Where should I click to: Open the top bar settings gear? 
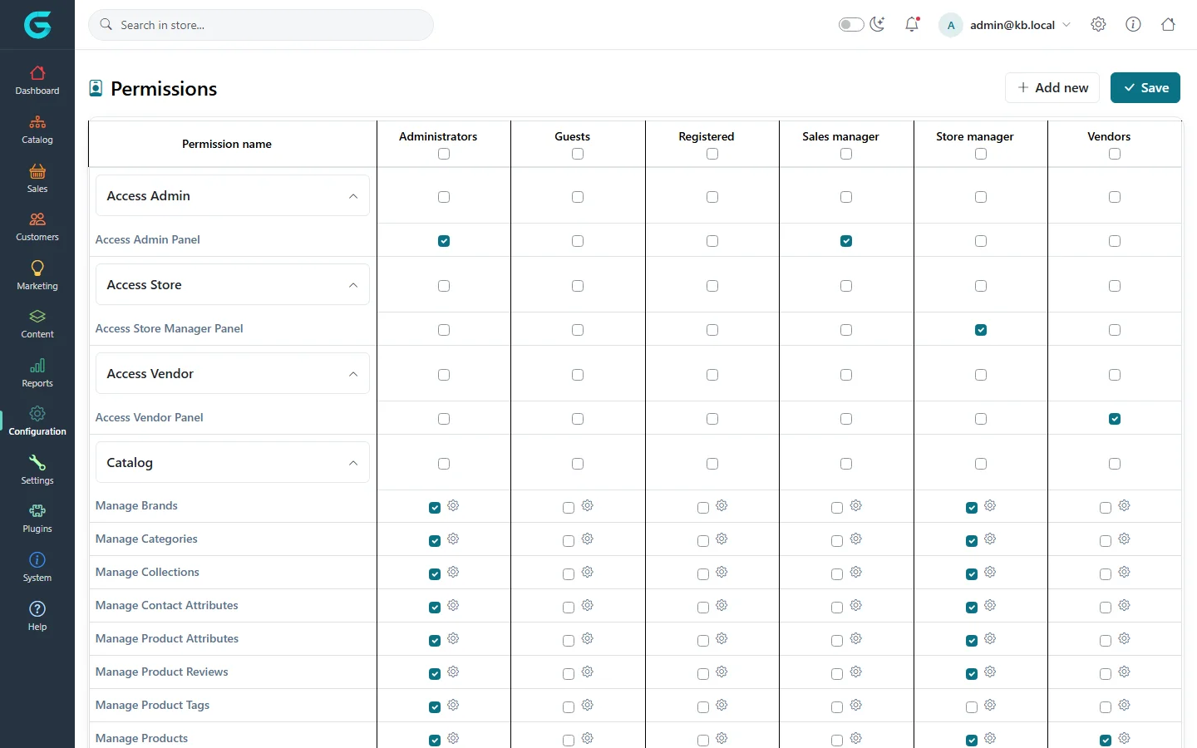click(1098, 25)
